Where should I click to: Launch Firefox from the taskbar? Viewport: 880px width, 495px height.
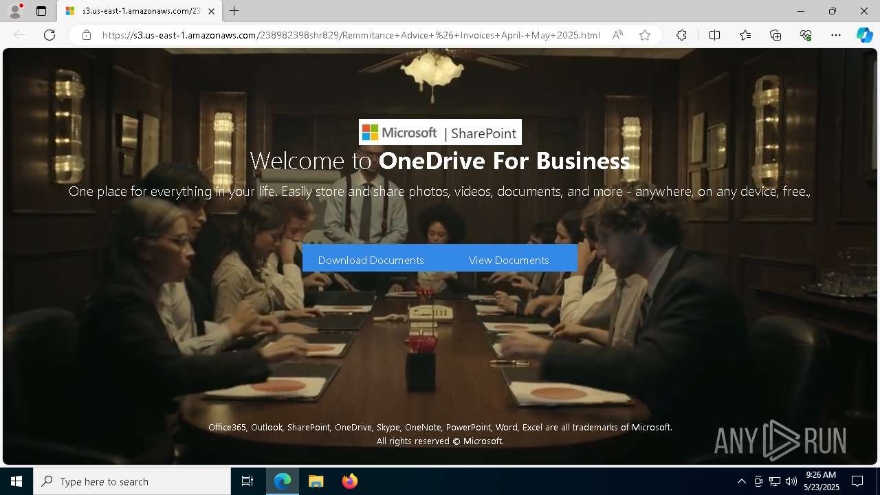point(349,481)
